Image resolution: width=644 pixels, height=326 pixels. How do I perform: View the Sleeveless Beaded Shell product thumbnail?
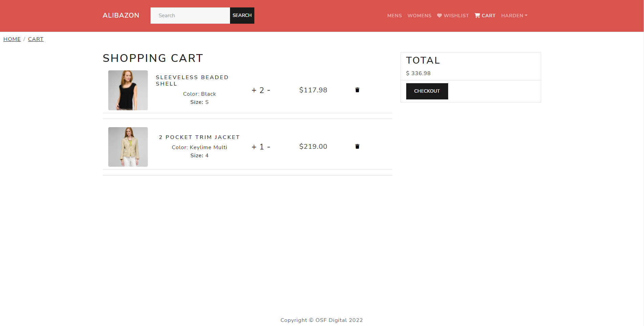tap(128, 90)
